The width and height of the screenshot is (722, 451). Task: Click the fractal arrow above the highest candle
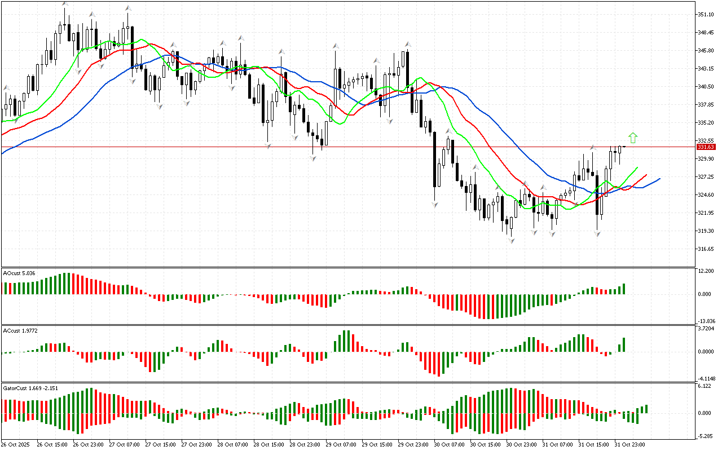tap(65, 4)
